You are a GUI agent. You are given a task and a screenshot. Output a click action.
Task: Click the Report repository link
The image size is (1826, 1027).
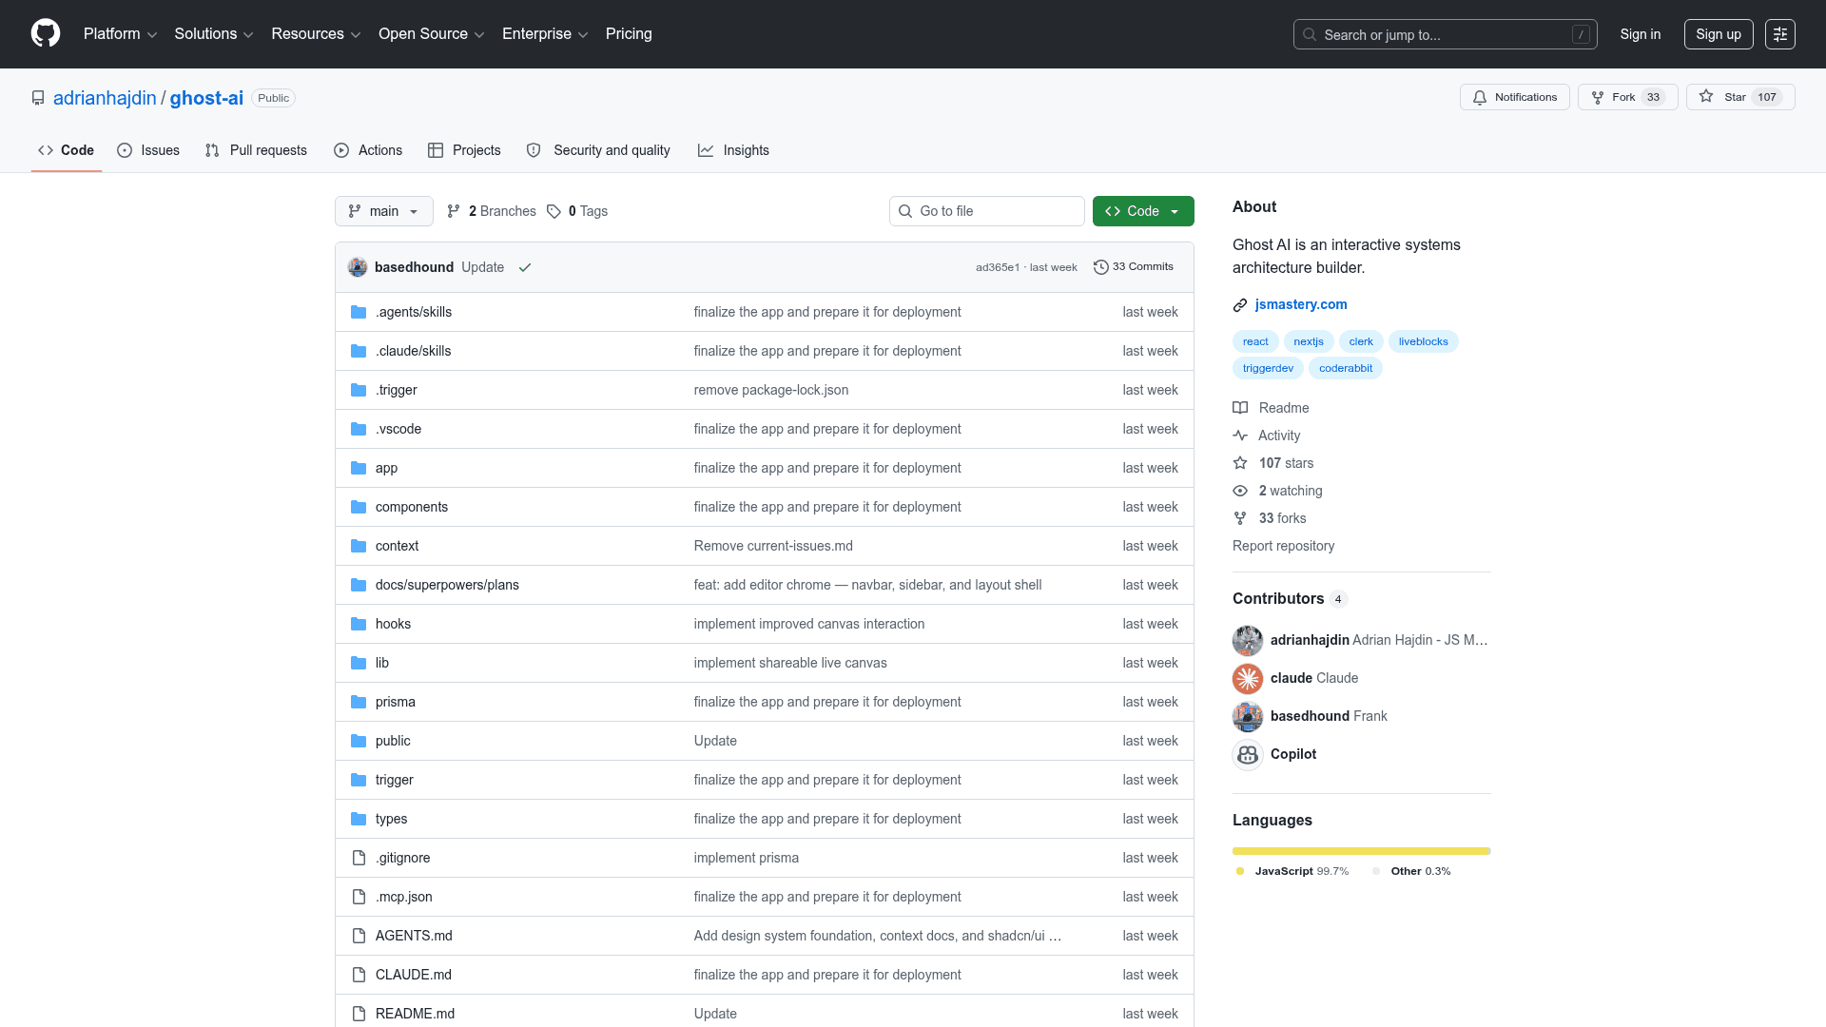1283,546
